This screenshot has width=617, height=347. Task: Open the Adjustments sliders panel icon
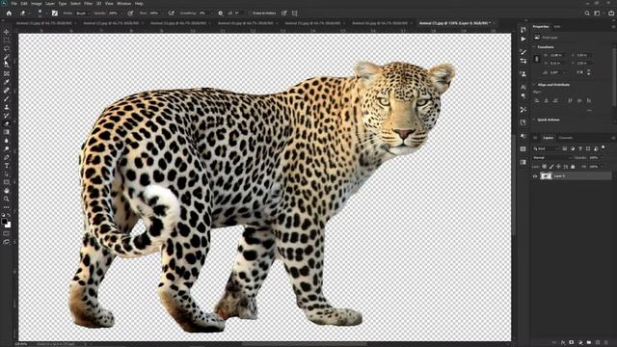523,61
